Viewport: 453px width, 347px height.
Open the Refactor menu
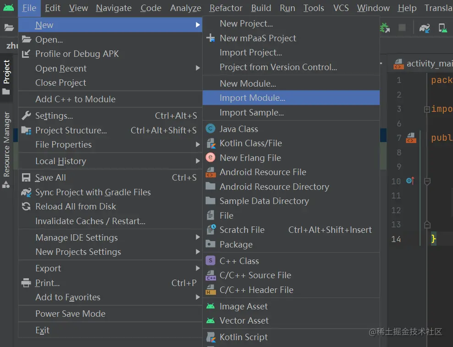[226, 8]
